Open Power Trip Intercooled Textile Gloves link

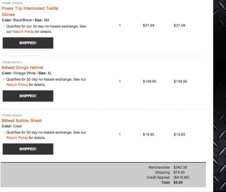(x=30, y=11)
